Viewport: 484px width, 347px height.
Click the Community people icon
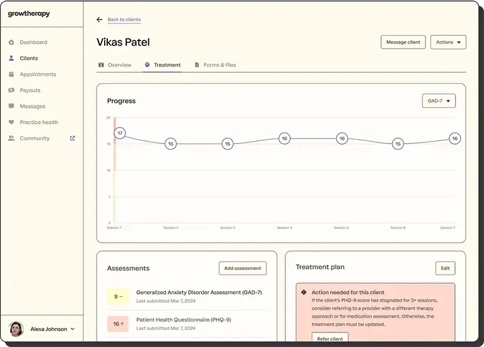coord(11,138)
